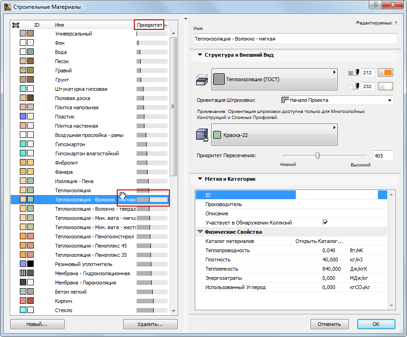Image resolution: width=407 pixels, height=337 pixels.
Task: Click the surface paint icon beside Краска-22
Action: tap(202, 135)
